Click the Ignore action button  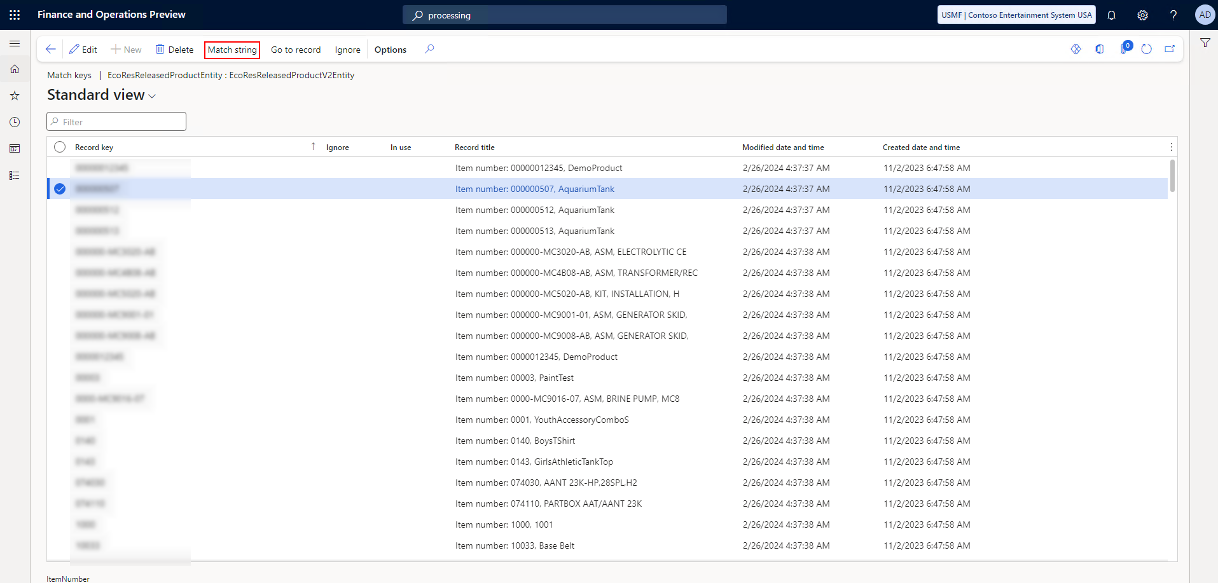pyautogui.click(x=348, y=50)
